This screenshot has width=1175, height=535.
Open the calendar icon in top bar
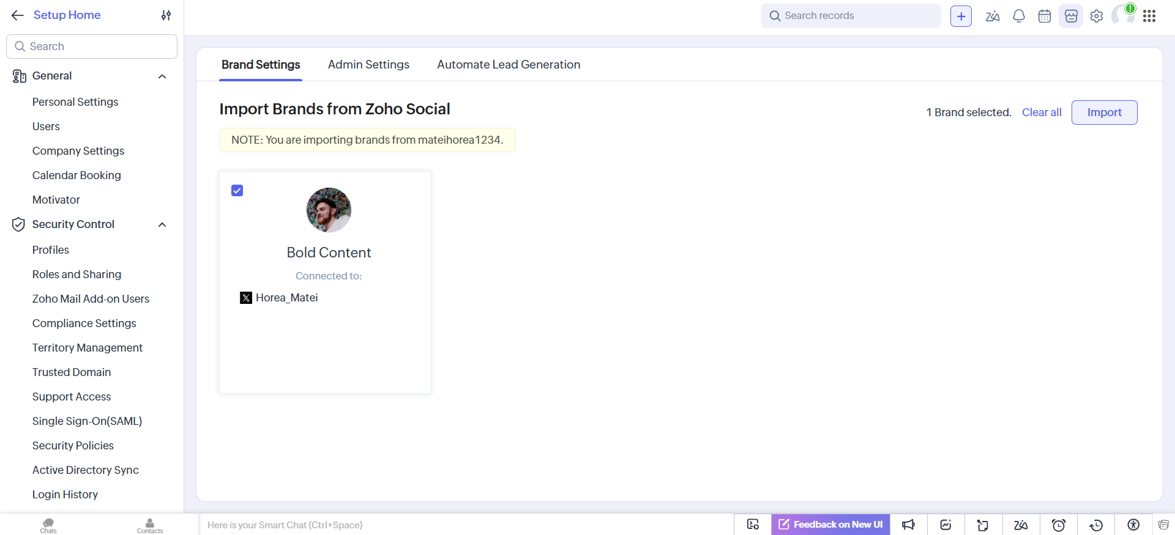1045,16
